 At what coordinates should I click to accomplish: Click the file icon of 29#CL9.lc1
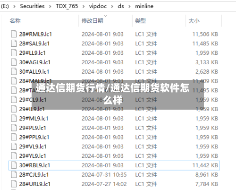point(14,100)
